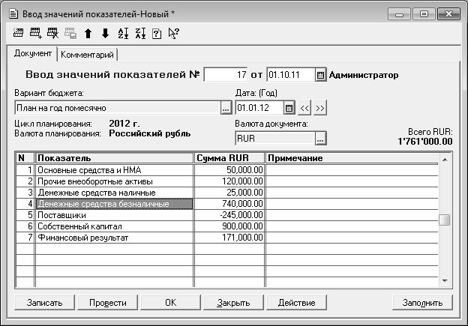The width and height of the screenshot is (468, 326).
Task: Open calendar picker next to document date 01.10.11
Action: point(320,75)
